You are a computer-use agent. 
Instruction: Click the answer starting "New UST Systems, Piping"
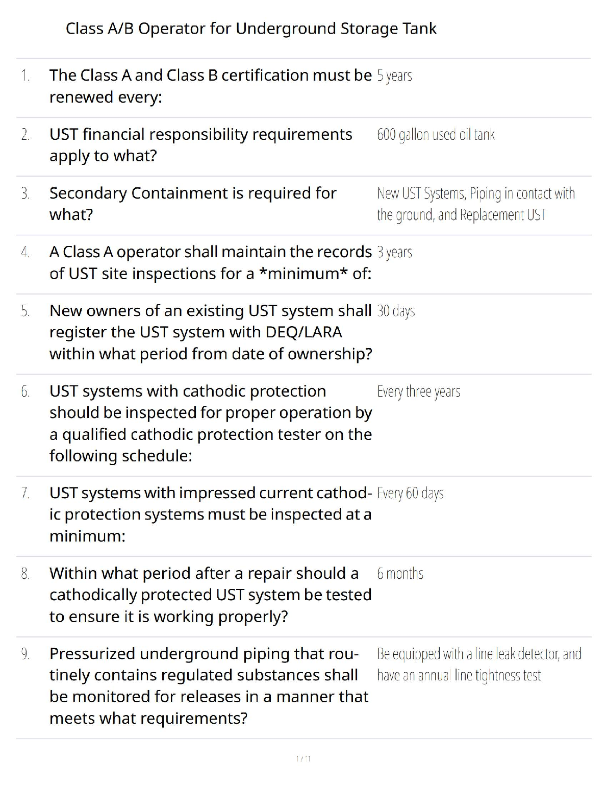coord(475,204)
